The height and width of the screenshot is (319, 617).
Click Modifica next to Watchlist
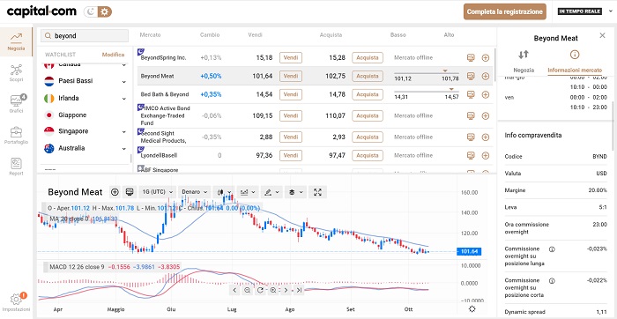click(113, 55)
